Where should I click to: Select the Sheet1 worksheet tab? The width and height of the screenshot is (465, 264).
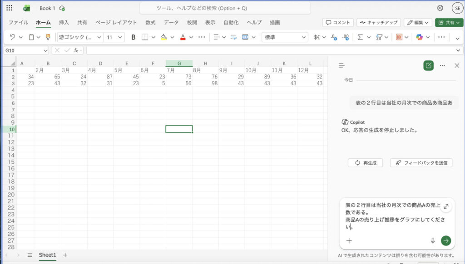pos(47,255)
